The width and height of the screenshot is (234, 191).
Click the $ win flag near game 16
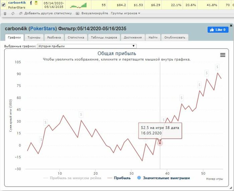coord(81,114)
